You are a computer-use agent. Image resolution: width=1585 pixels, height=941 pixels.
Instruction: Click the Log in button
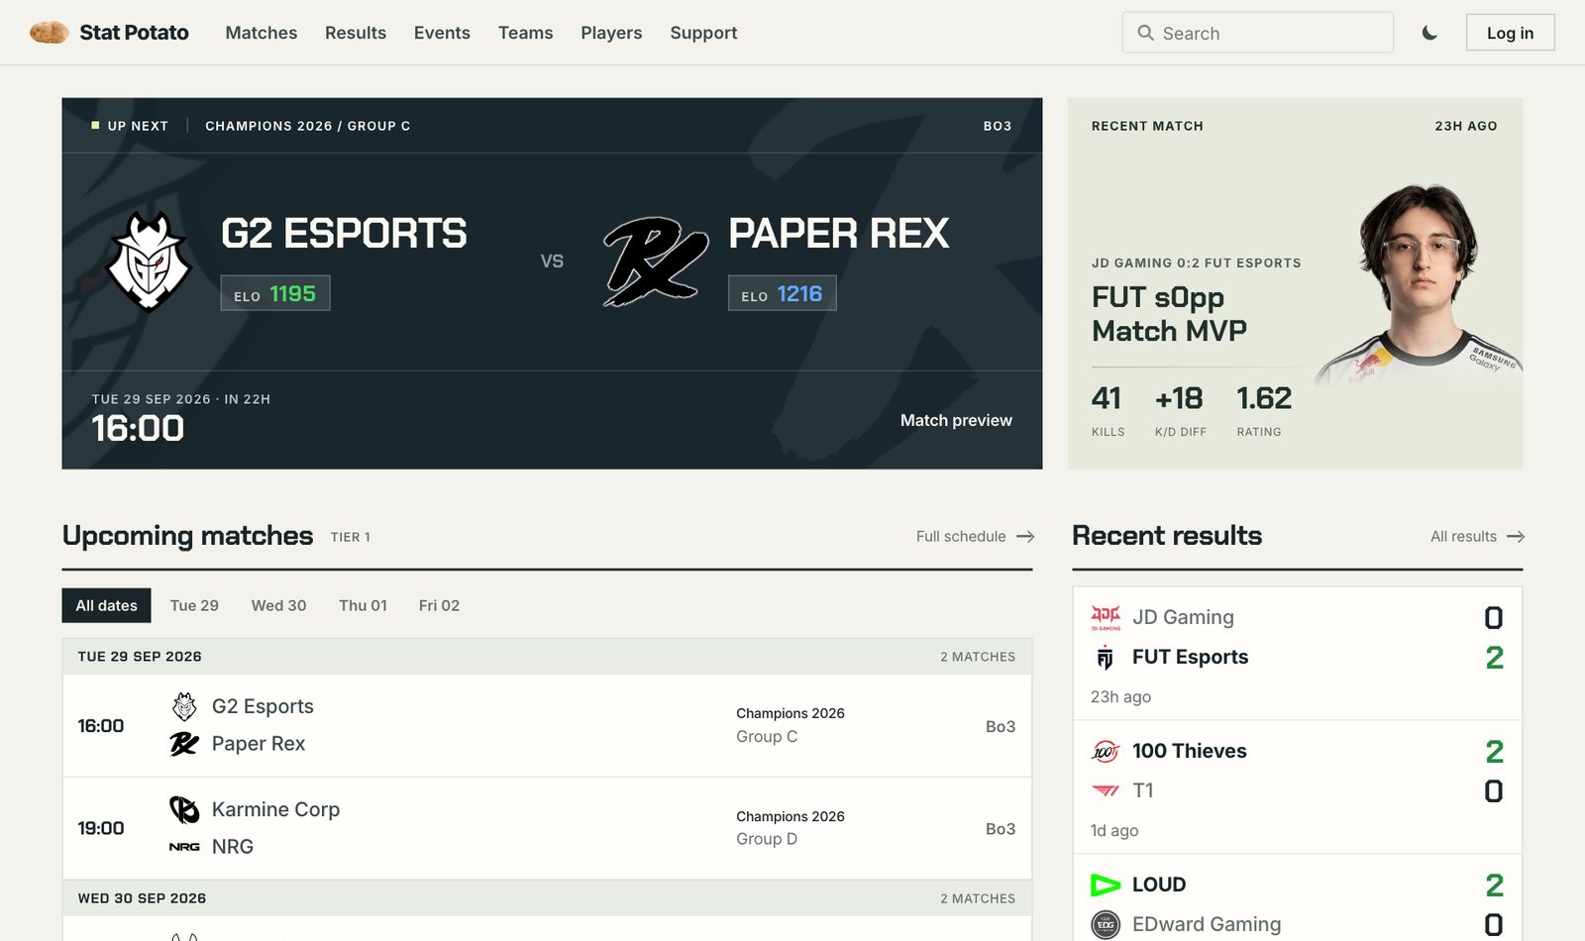click(1510, 33)
